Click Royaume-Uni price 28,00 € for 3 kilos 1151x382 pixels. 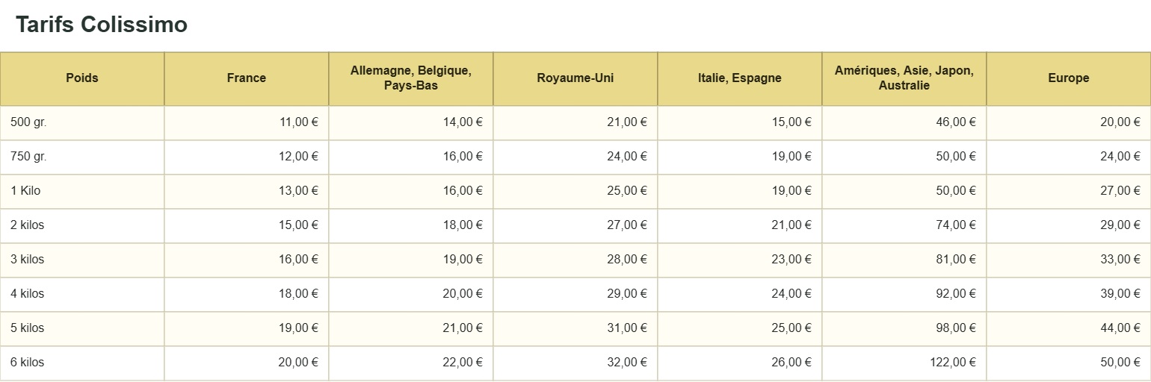coord(575,260)
